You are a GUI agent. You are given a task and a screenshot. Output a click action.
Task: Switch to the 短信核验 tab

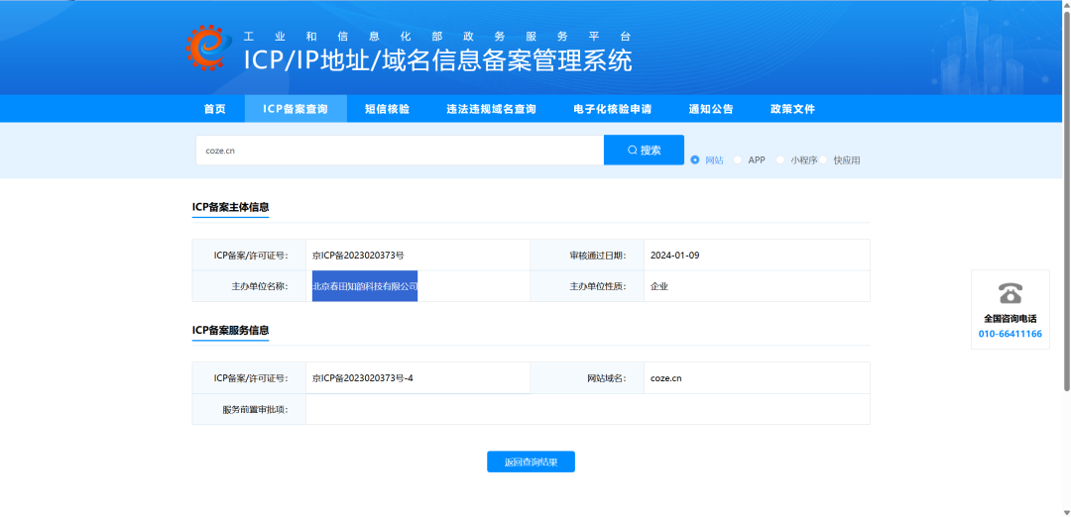point(388,109)
